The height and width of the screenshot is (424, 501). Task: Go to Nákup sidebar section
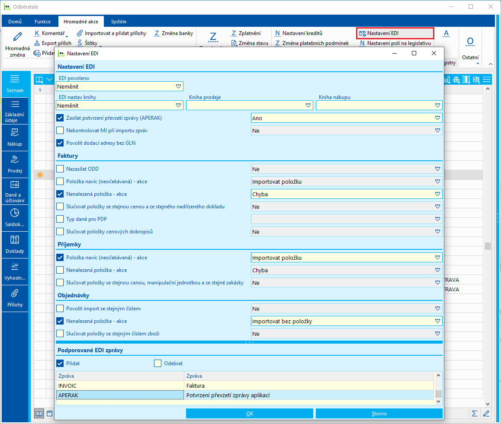[15, 137]
